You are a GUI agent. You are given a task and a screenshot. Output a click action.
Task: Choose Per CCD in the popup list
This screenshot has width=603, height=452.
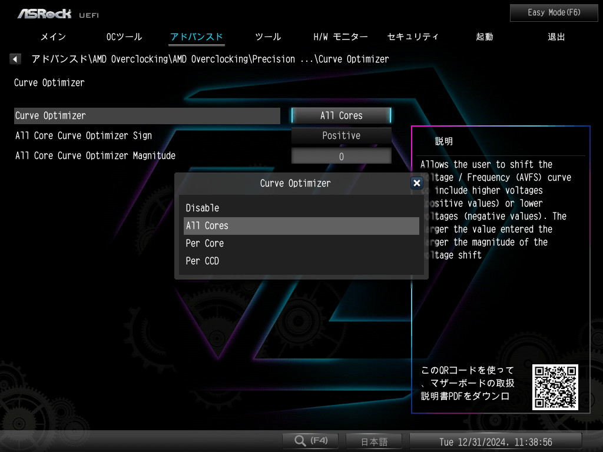tap(301, 261)
